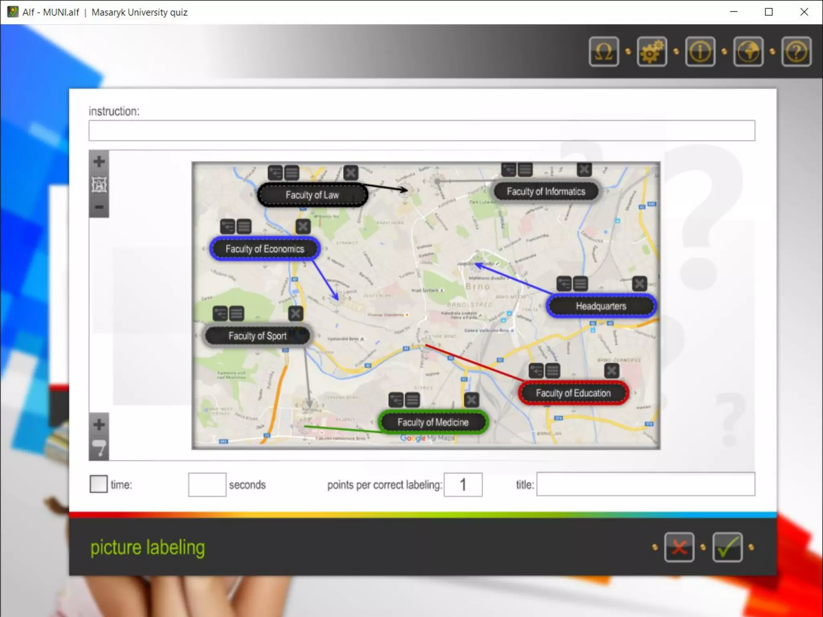The width and height of the screenshot is (823, 617).
Task: Cancel with the red X button
Action: pyautogui.click(x=679, y=547)
